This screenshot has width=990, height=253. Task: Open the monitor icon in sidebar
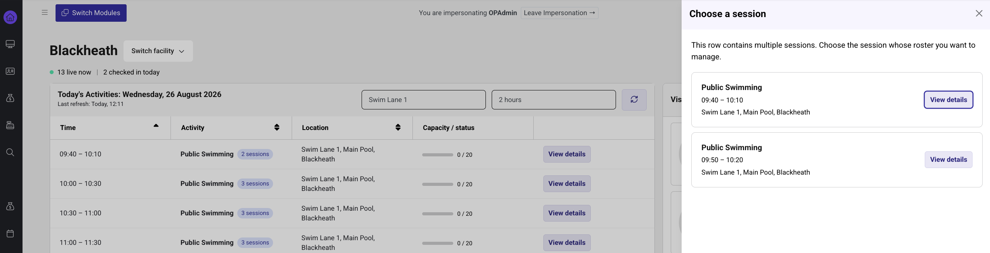[10, 44]
